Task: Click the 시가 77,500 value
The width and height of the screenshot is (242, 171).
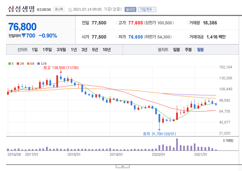Action: [x=99, y=37]
